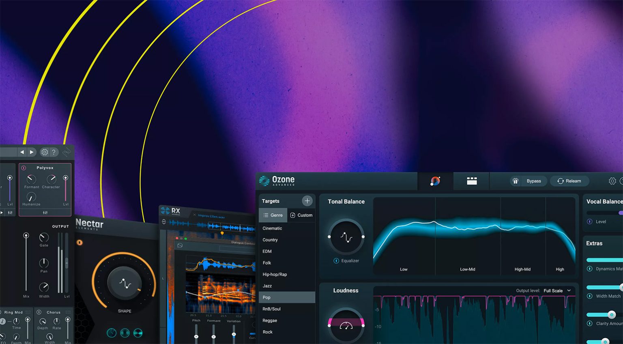Click the Ozone settings gear icon
623x344 pixels.
click(612, 181)
